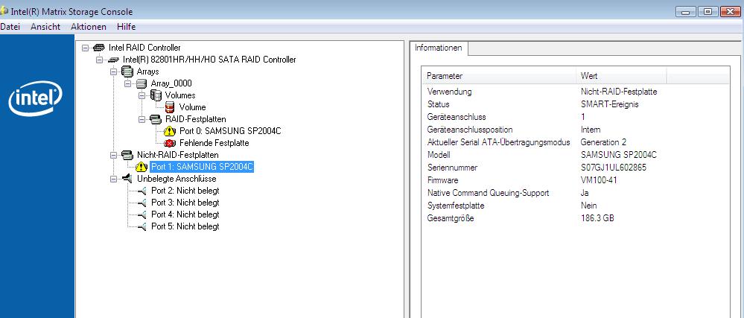The width and height of the screenshot is (744, 318).
Task: Select the Nicht-RAID-Festplatten tree item
Action: pyautogui.click(x=178, y=155)
